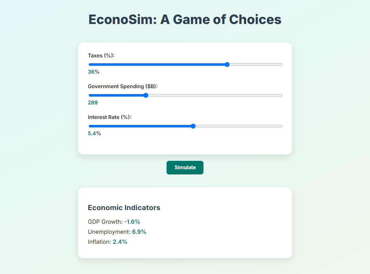Click the "Interest Rate (%):" label
The width and height of the screenshot is (370, 274).
click(x=110, y=117)
